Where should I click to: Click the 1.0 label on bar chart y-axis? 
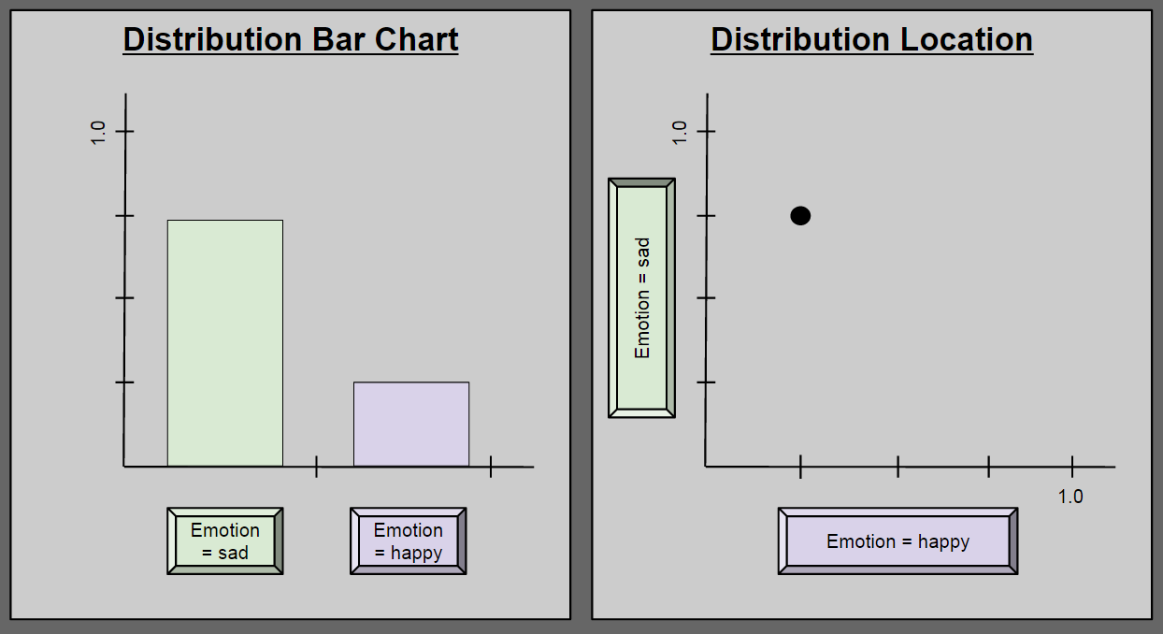[98, 131]
